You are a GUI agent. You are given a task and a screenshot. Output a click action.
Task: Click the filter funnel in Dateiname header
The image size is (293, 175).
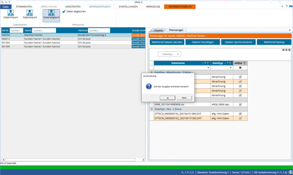pyautogui.click(x=208, y=63)
